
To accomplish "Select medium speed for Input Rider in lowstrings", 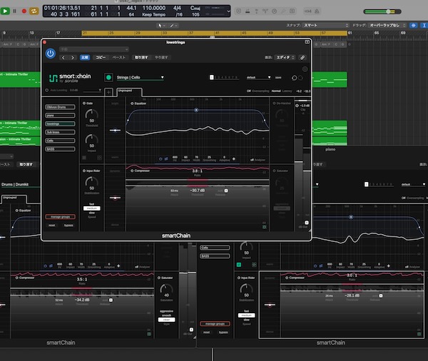I will 92,208.
